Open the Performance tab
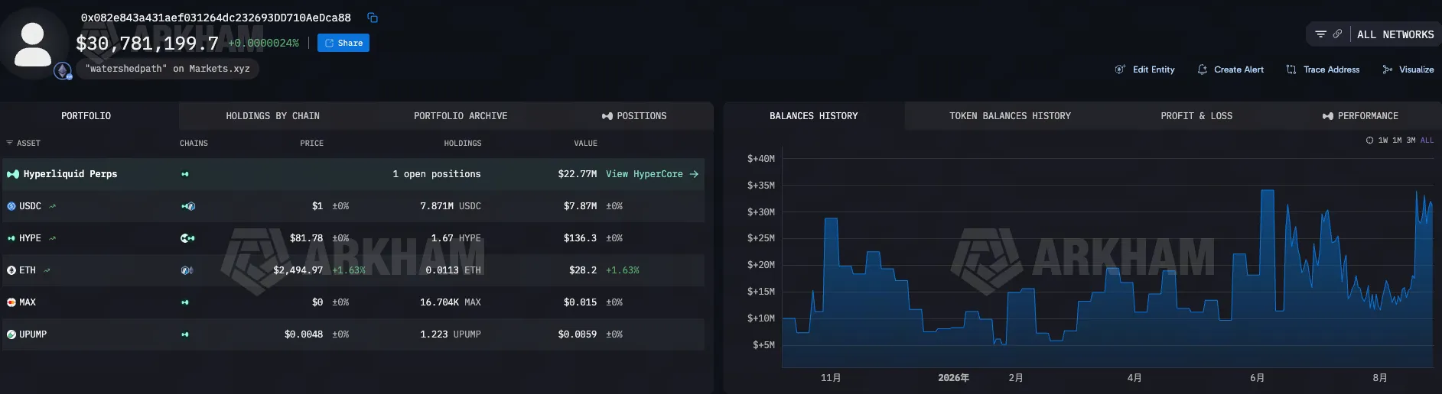This screenshot has height=394, width=1442. coord(1360,116)
